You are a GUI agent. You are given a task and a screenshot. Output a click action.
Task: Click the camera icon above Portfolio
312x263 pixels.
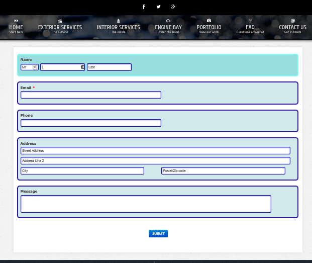[x=209, y=21]
